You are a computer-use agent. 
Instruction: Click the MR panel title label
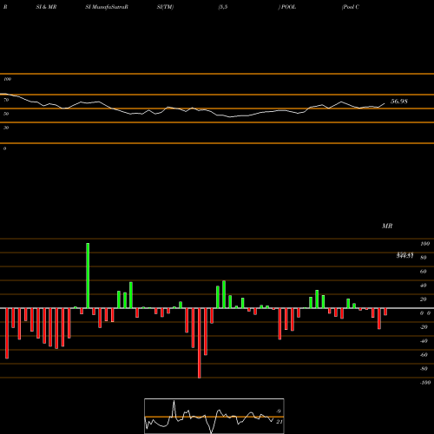[387, 226]
